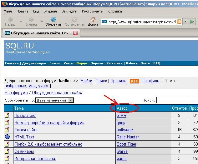Open the Инструменты menu
198x164 pixels.
(x=93, y=11)
